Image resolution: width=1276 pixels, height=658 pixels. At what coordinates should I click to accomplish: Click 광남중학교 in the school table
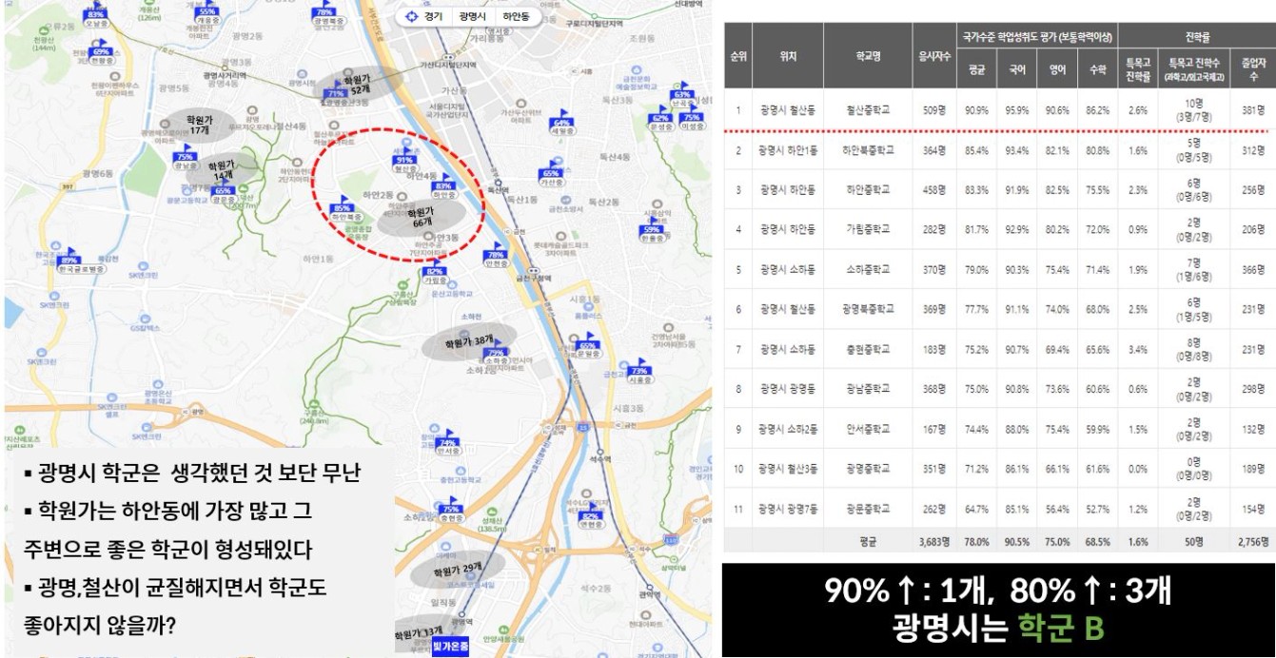(x=868, y=389)
